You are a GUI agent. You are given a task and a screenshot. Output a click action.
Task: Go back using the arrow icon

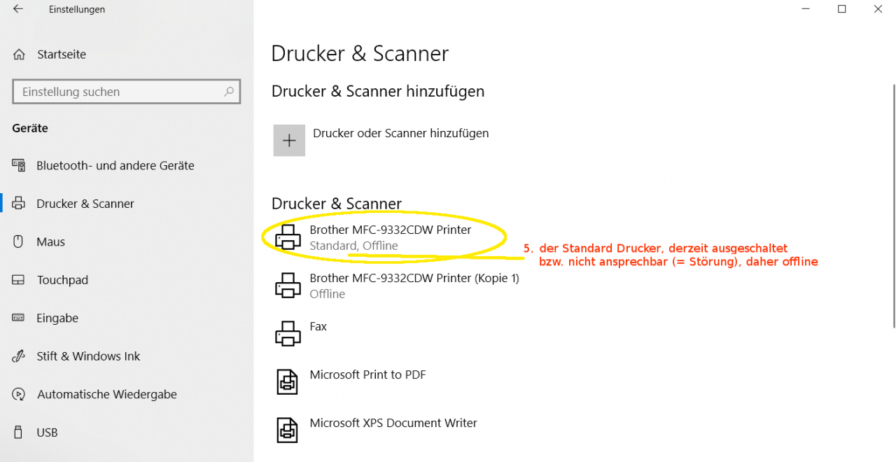point(18,9)
